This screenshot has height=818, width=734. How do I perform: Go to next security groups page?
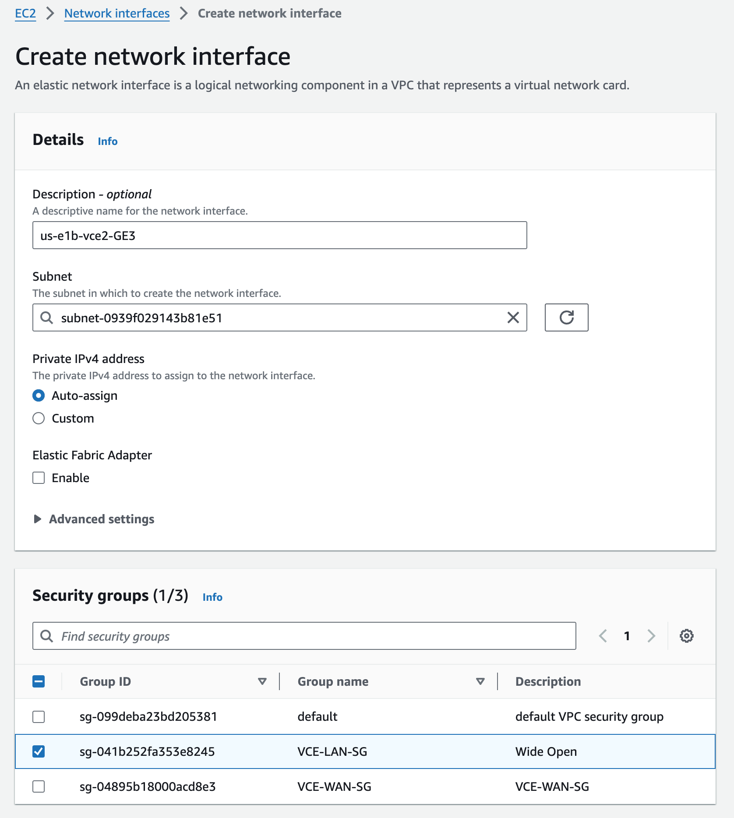tap(651, 636)
